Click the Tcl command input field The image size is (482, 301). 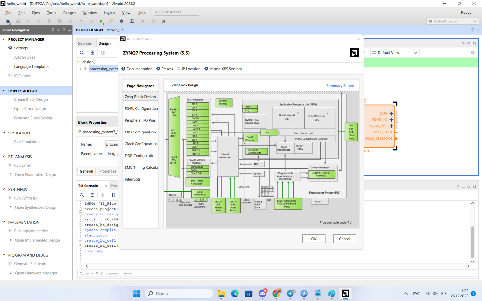(x=276, y=273)
